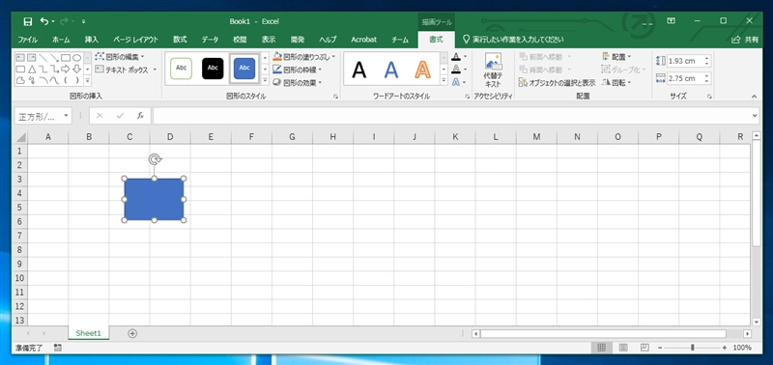This screenshot has height=365, width=773.
Task: Click the zoom in plus button
Action: click(x=724, y=348)
